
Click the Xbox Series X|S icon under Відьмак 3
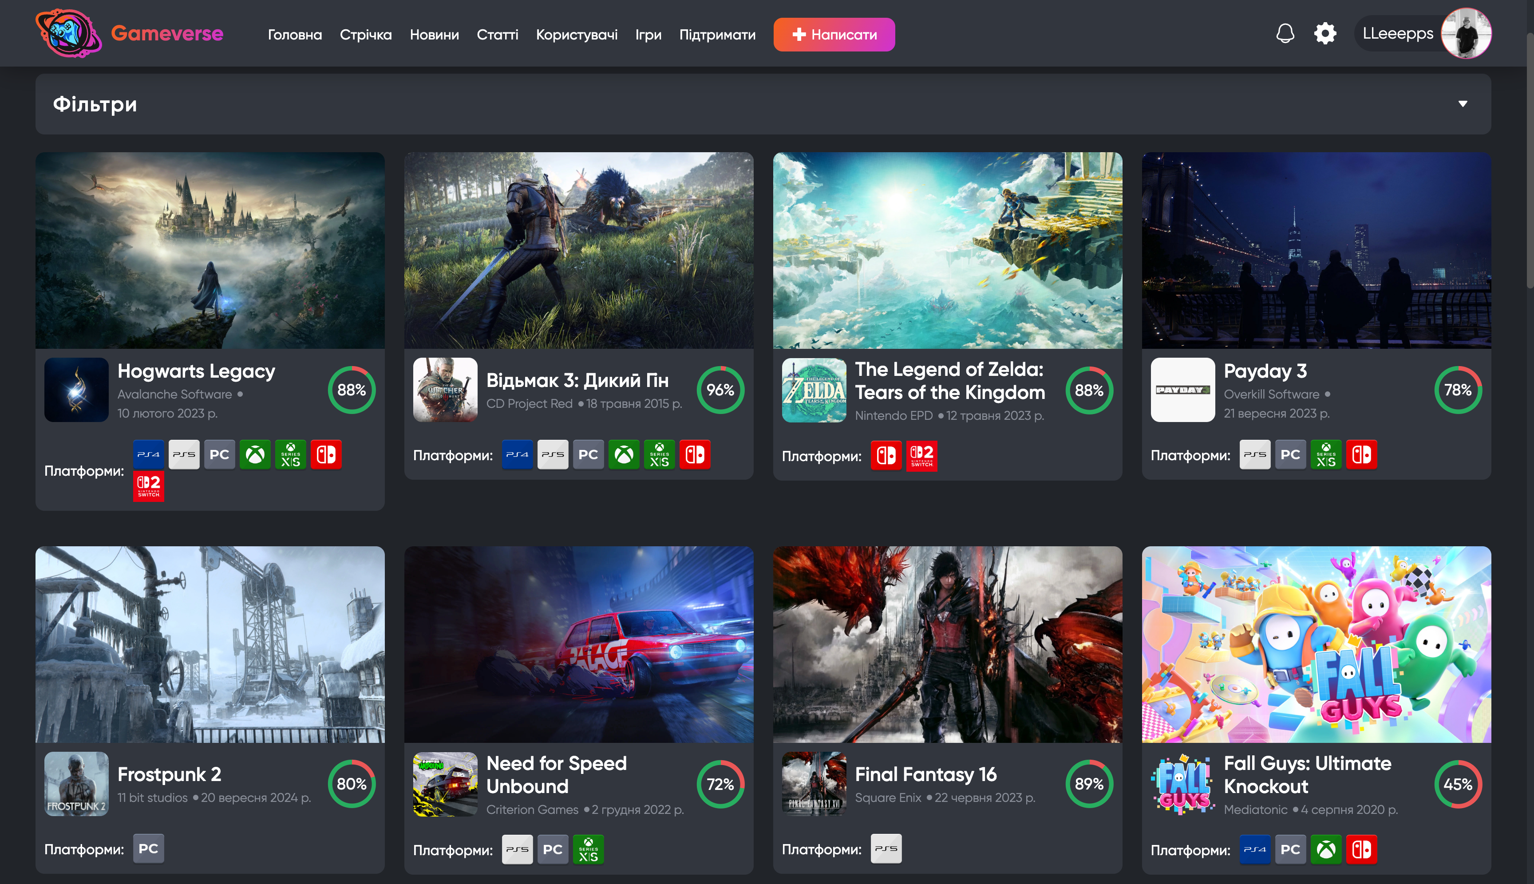click(660, 454)
